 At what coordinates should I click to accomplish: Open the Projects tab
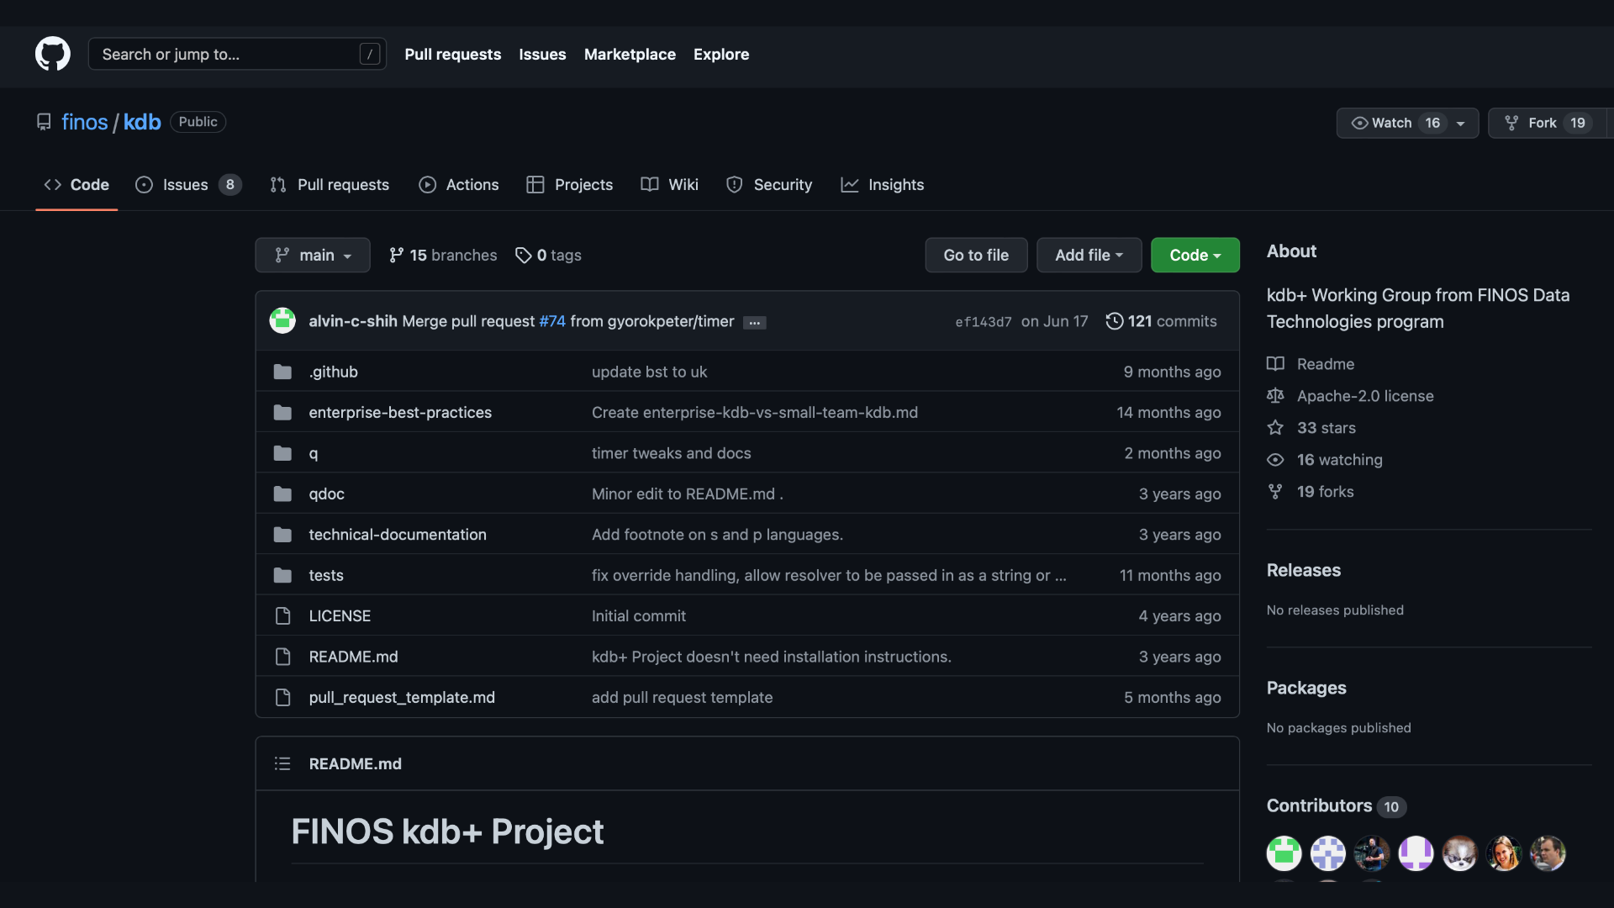tap(570, 185)
